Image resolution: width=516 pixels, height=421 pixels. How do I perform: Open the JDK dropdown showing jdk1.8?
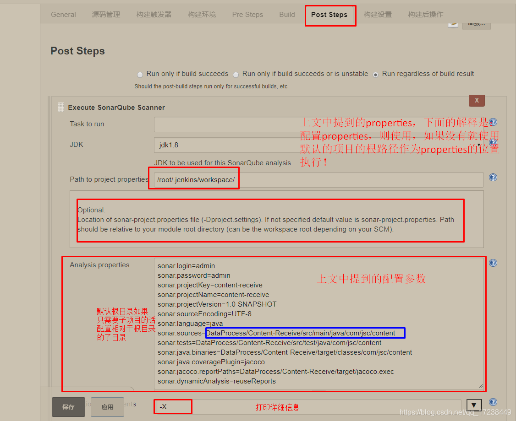[x=319, y=145]
